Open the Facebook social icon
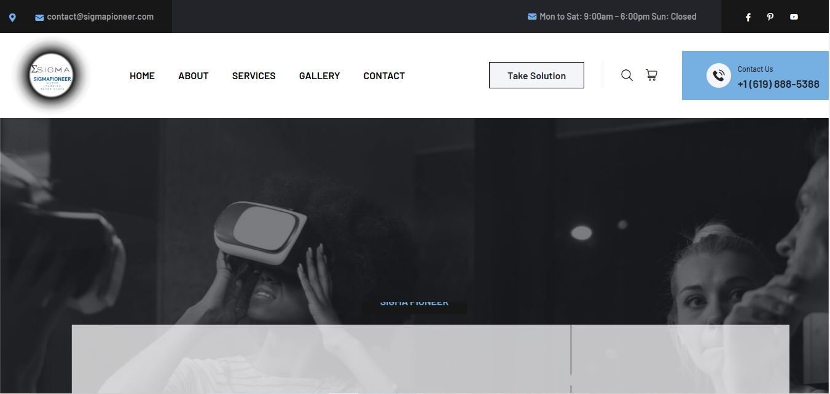The height and width of the screenshot is (394, 830). tap(748, 17)
